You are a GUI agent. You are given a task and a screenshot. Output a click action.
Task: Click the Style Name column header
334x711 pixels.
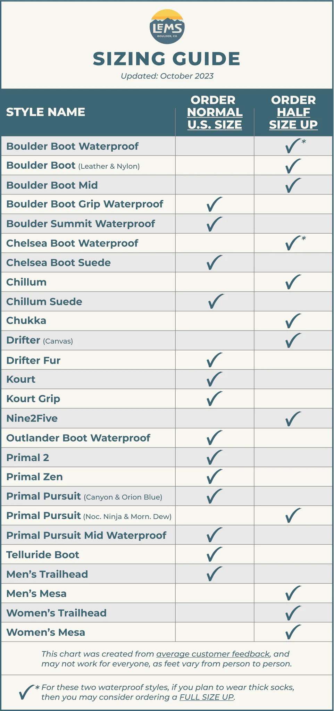pos(45,112)
